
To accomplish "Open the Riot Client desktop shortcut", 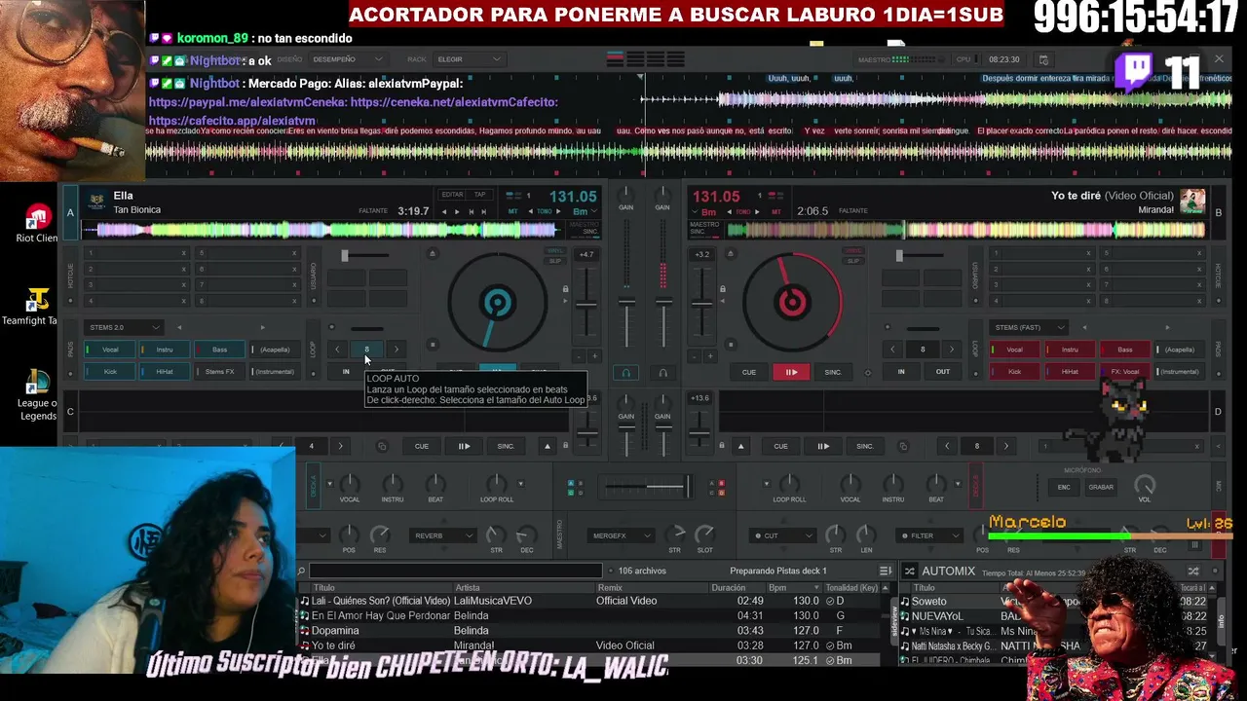I will pos(37,224).
